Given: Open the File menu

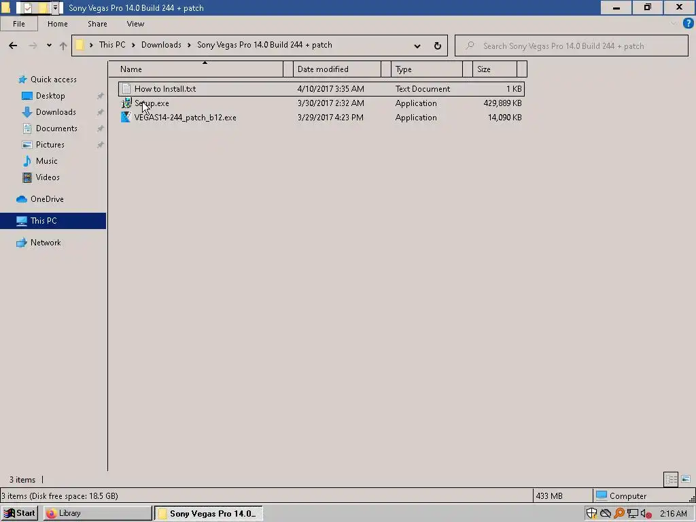Looking at the screenshot, I should tap(18, 24).
